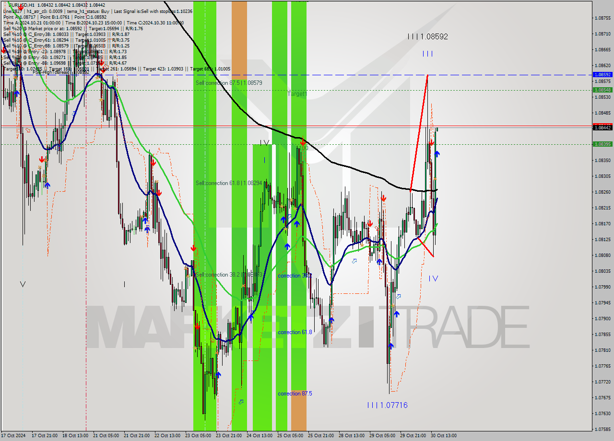Click the '23 Oct 05:00' time label
The width and height of the screenshot is (614, 441).
point(198,436)
